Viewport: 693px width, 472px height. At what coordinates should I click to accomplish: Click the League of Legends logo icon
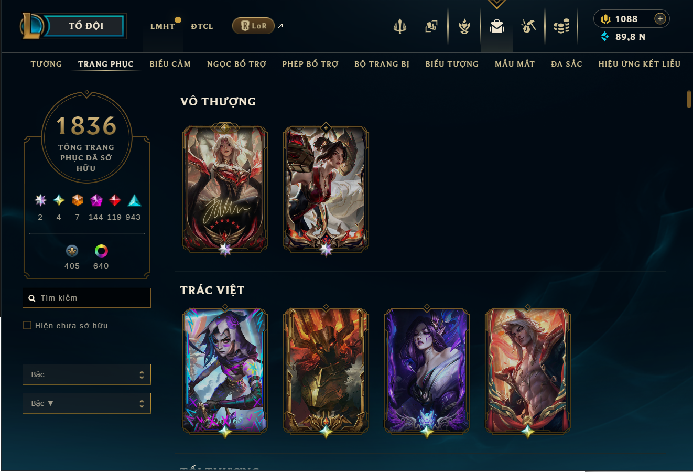(x=31, y=26)
